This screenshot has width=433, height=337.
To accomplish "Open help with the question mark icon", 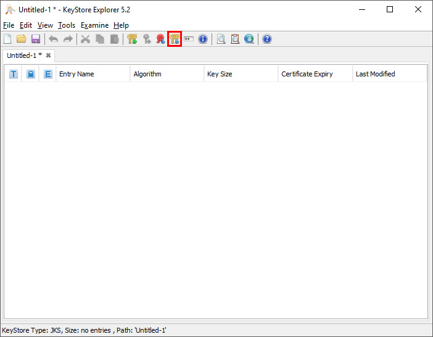I will coord(267,39).
